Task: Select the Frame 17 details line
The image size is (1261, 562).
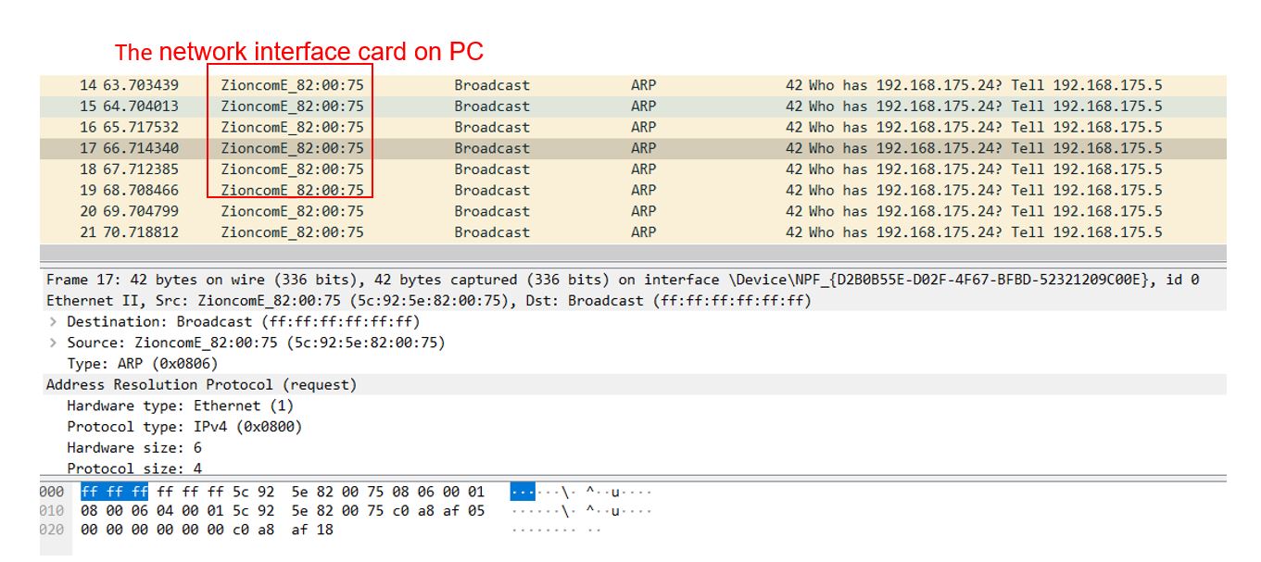Action: pos(185,280)
